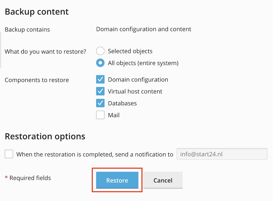This screenshot has width=273, height=201.
Task: Uncheck the Databases checkbox
Action: tap(100, 103)
